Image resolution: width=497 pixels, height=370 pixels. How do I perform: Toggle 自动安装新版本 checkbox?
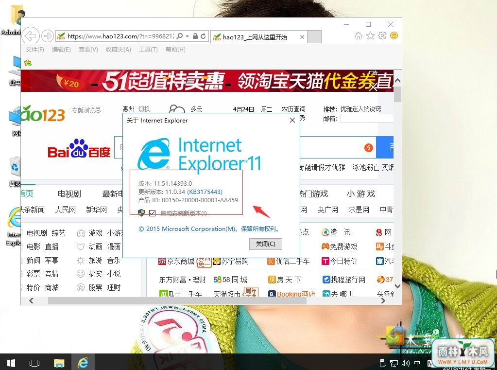coord(152,213)
